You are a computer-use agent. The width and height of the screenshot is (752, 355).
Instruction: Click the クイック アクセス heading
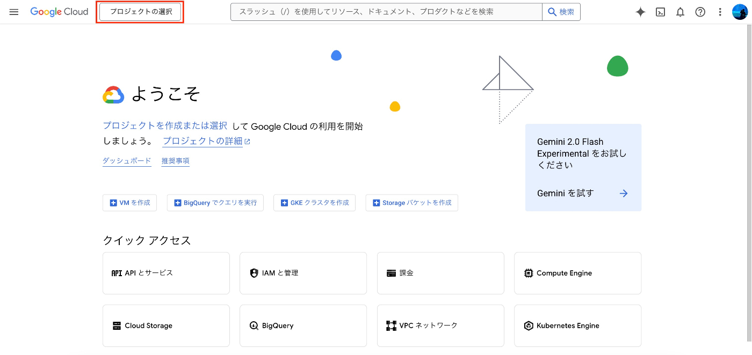[x=147, y=240]
